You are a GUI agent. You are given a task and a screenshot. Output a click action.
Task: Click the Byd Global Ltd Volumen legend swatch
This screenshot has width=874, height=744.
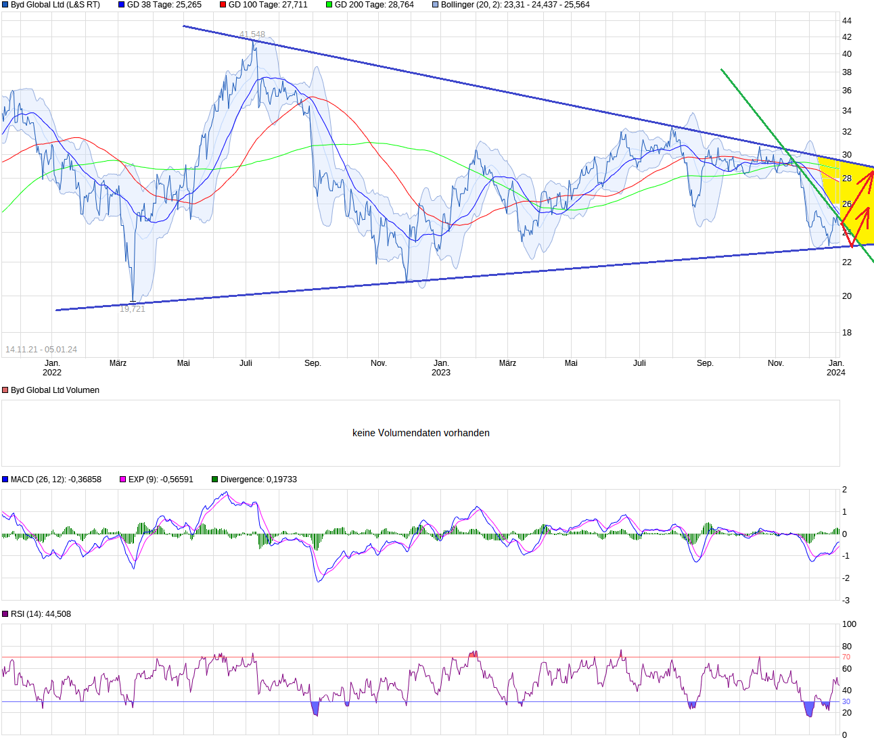(5, 390)
